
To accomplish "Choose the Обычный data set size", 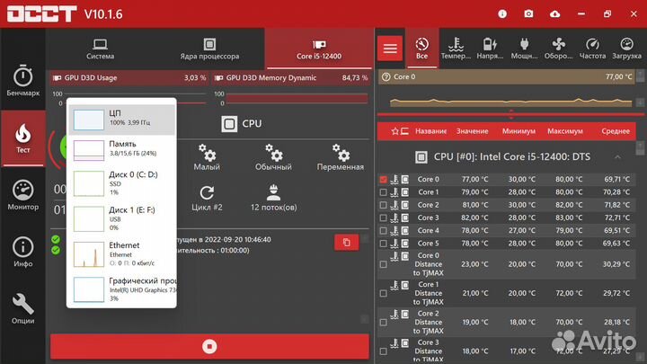I will [x=273, y=157].
